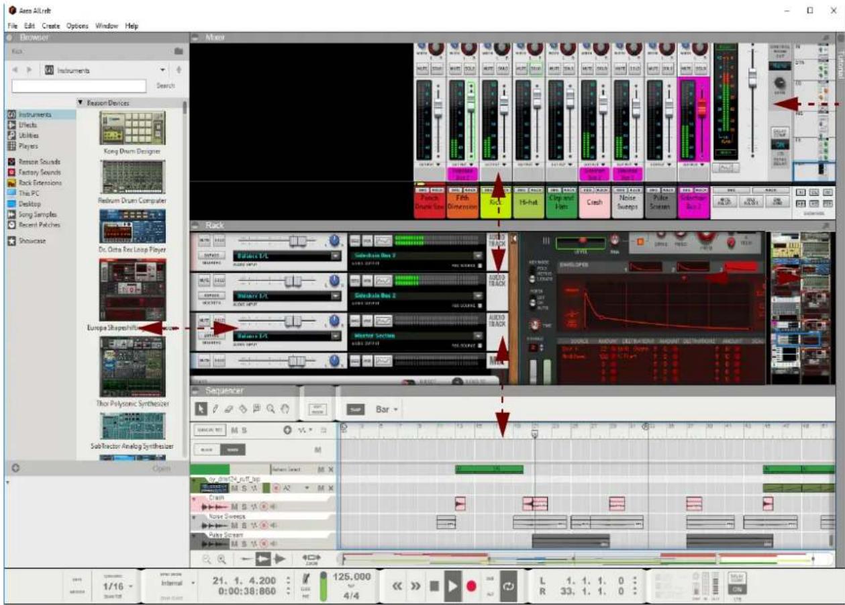
Task: Click the Play transport button
Action: pyautogui.click(x=452, y=586)
